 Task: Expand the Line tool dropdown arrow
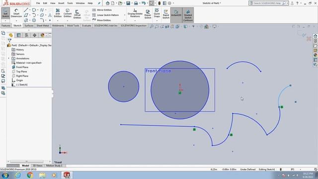coord(30,10)
